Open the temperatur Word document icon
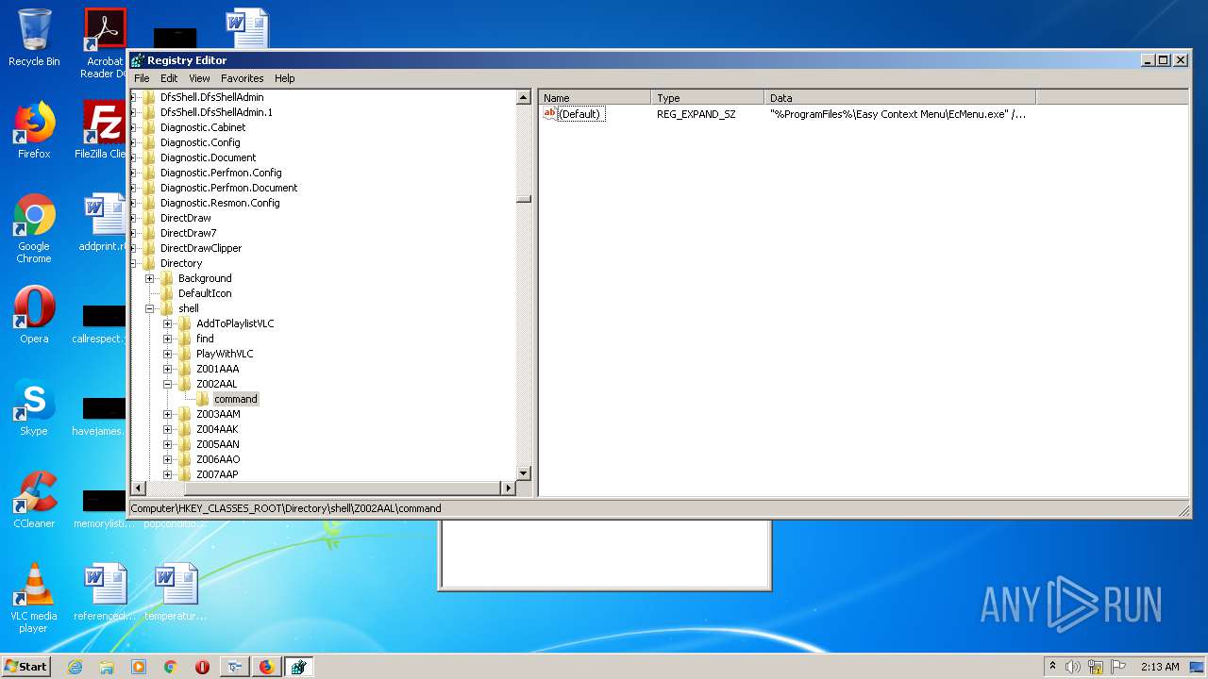This screenshot has width=1208, height=679. tap(176, 592)
